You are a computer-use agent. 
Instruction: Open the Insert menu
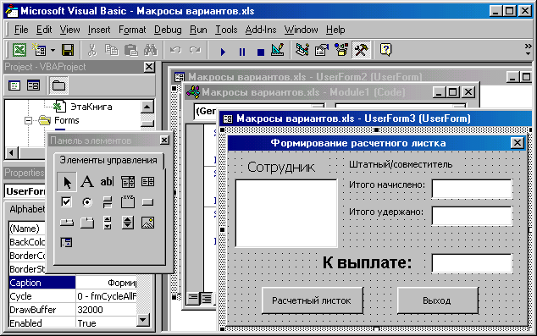coord(99,30)
